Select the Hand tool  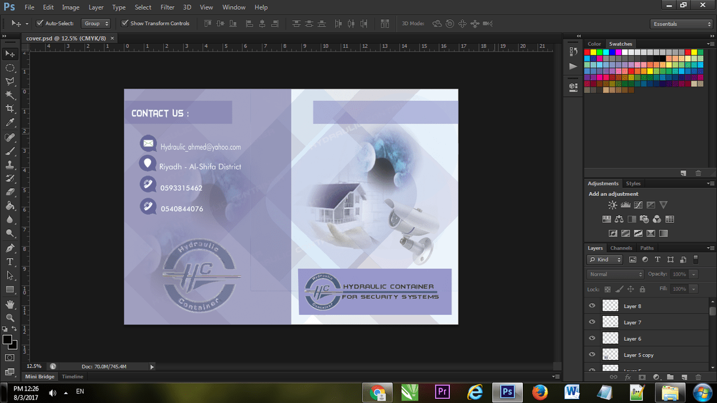point(10,304)
